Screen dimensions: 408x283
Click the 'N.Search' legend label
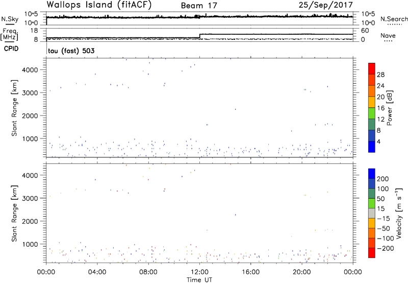(394, 19)
